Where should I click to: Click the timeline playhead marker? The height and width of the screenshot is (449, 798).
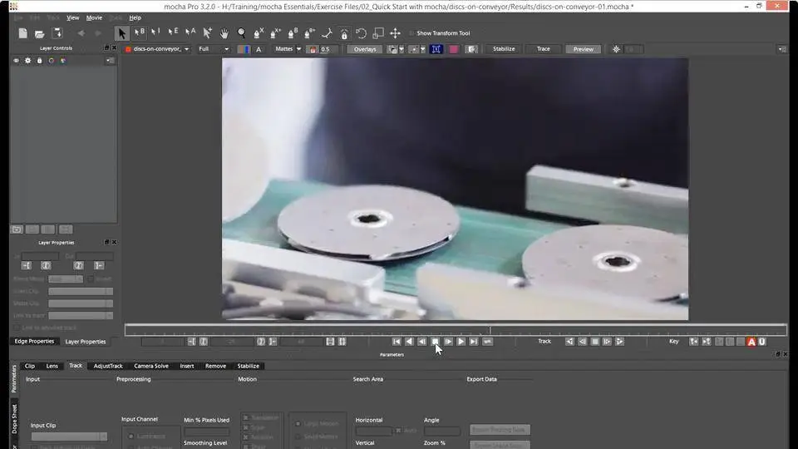(x=490, y=330)
